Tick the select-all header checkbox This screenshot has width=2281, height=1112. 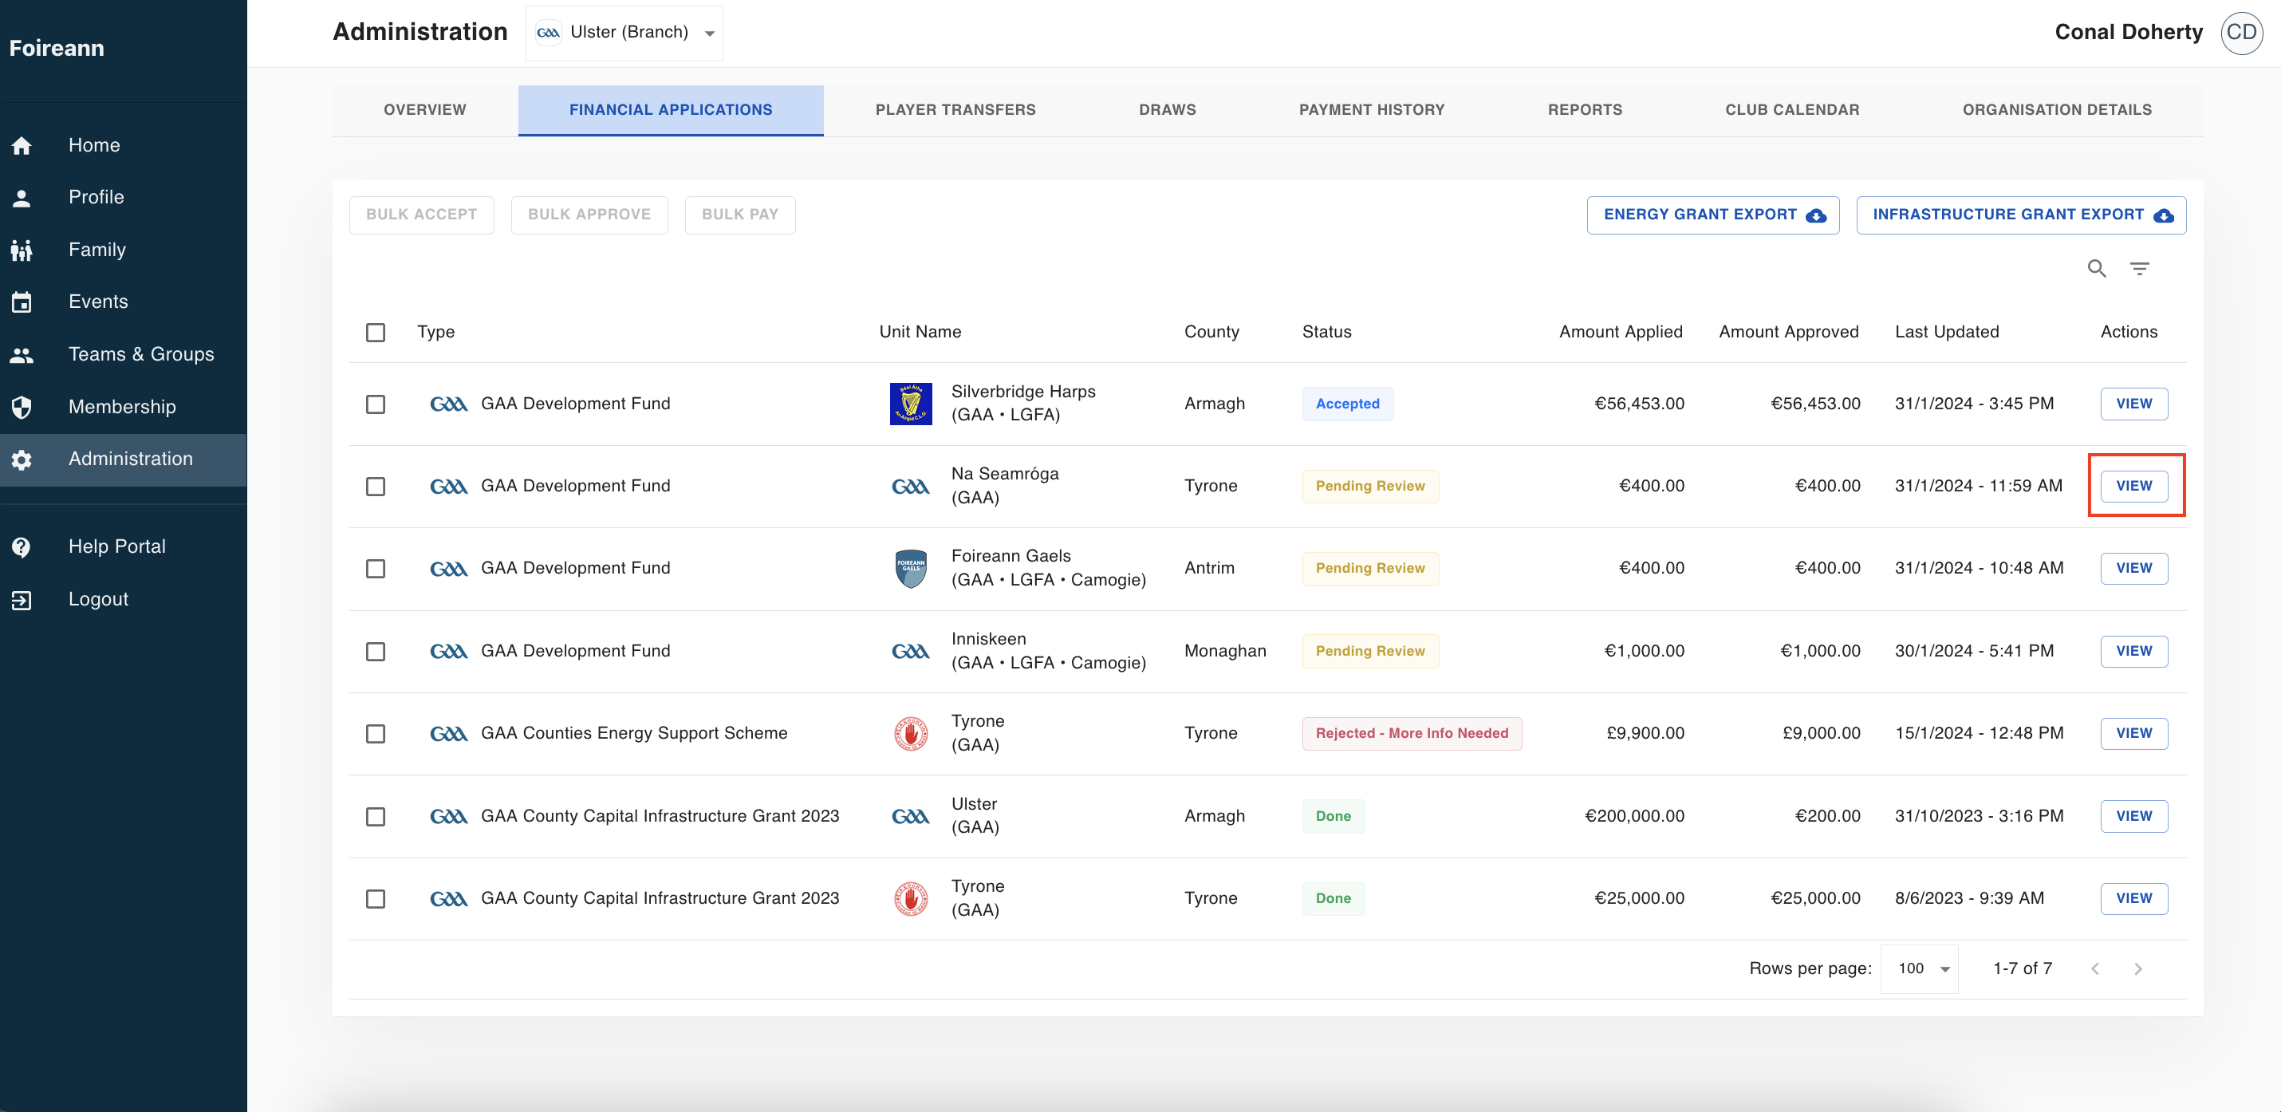coord(376,332)
